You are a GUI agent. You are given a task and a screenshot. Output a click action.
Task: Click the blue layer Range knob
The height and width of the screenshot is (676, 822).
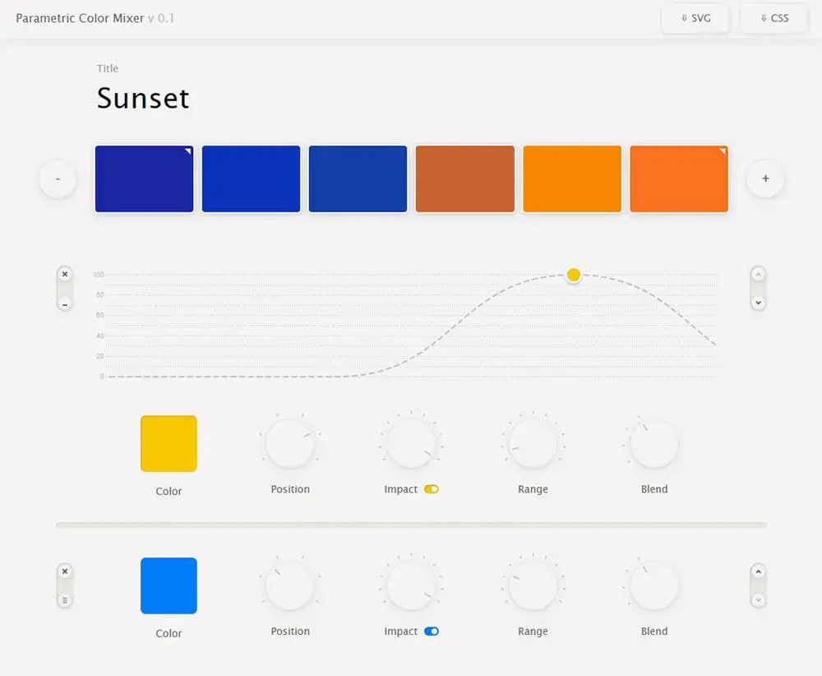click(x=533, y=586)
